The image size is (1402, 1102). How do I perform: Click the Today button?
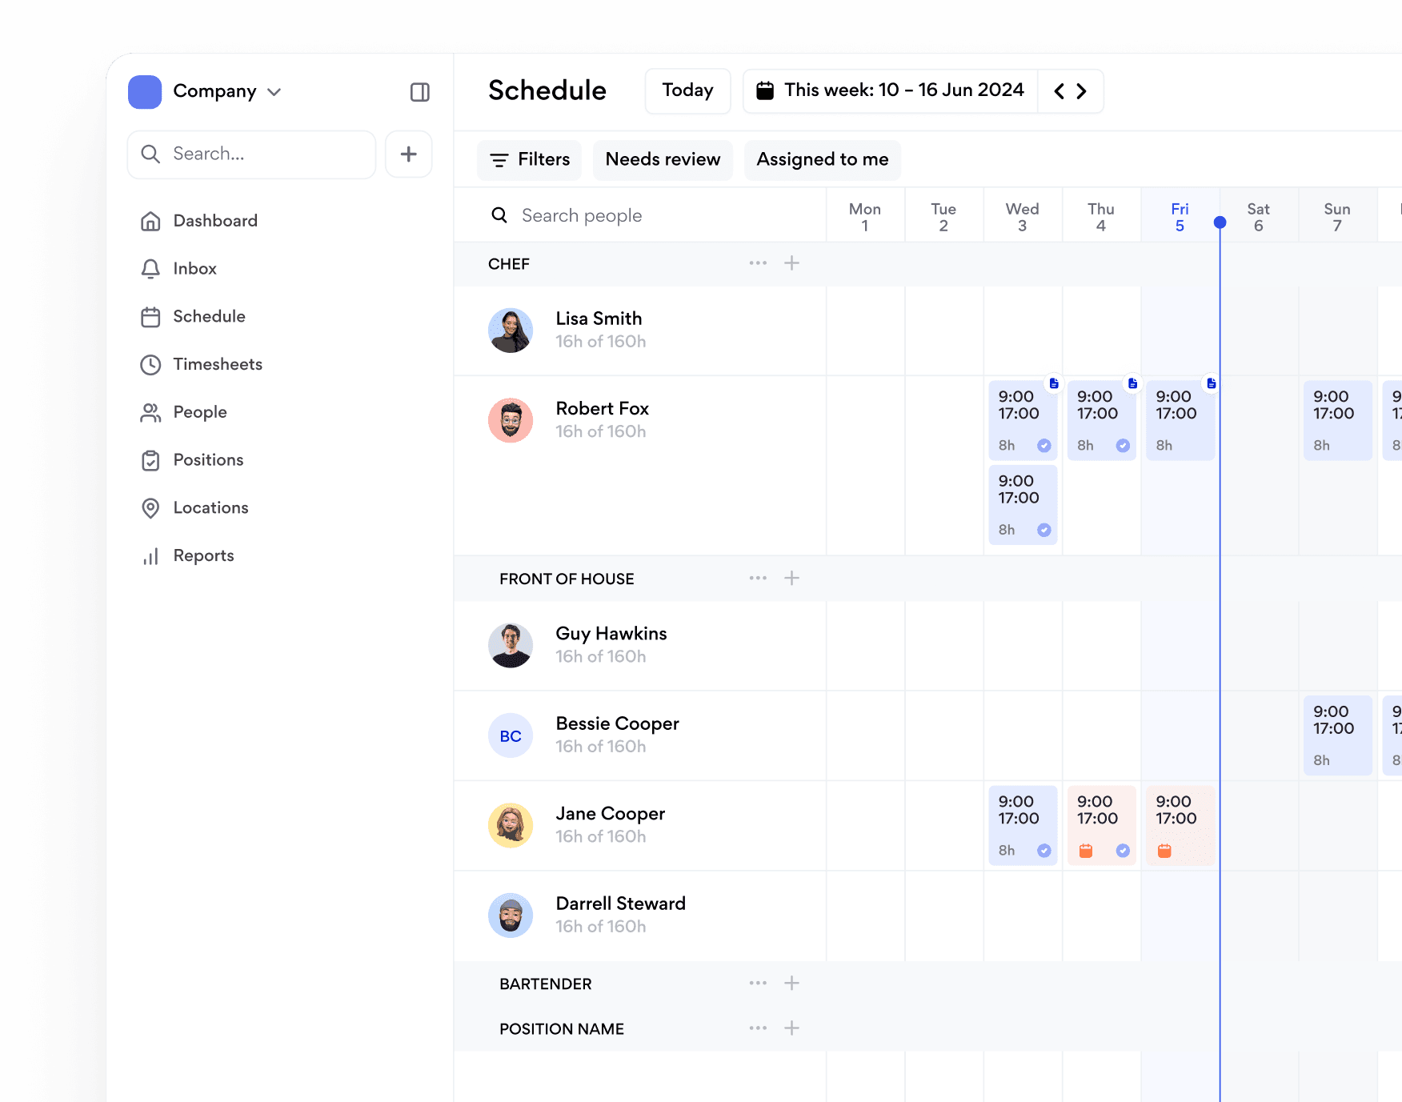(x=687, y=91)
